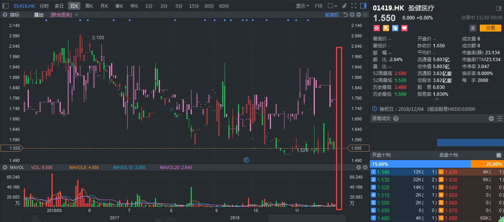Enter fullscreen chart mode

(354, 6)
